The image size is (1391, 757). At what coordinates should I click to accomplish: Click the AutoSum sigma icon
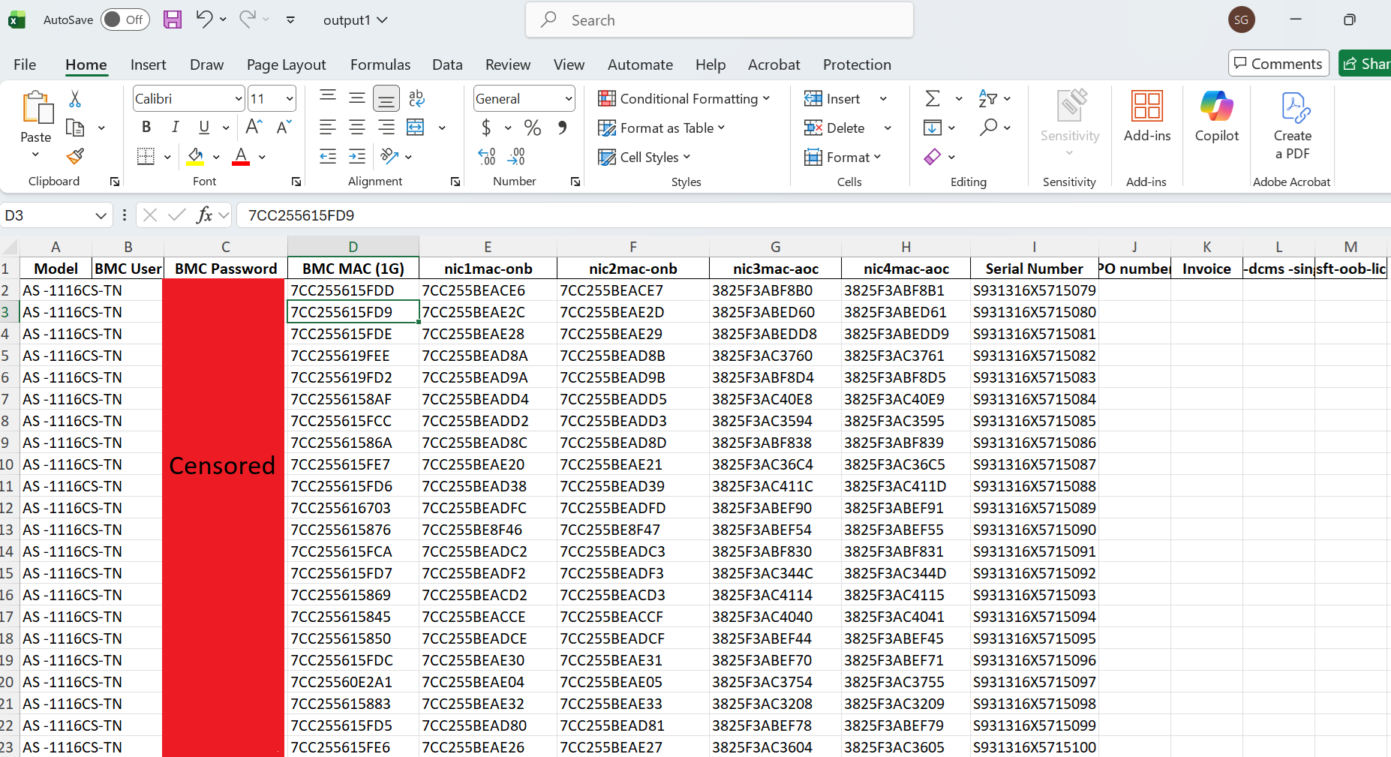coord(933,99)
